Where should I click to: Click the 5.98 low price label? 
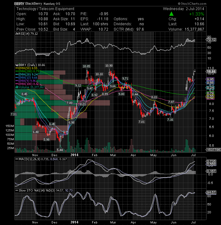(x=46, y=139)
